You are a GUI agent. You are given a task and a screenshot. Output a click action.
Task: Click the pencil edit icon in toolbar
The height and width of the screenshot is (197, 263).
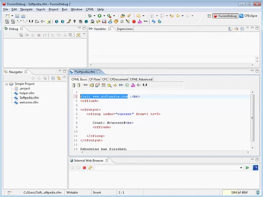click(69, 21)
